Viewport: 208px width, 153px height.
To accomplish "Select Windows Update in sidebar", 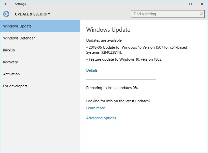I will coord(40,26).
